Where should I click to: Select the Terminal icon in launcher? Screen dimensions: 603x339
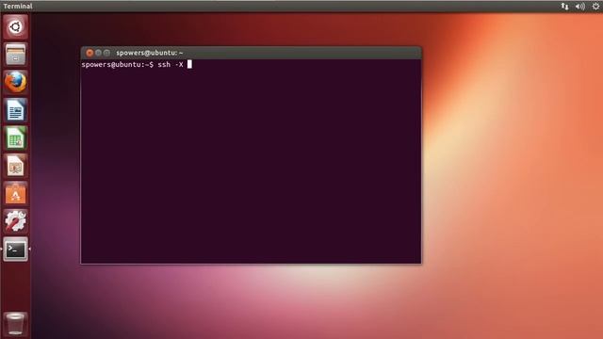15,250
